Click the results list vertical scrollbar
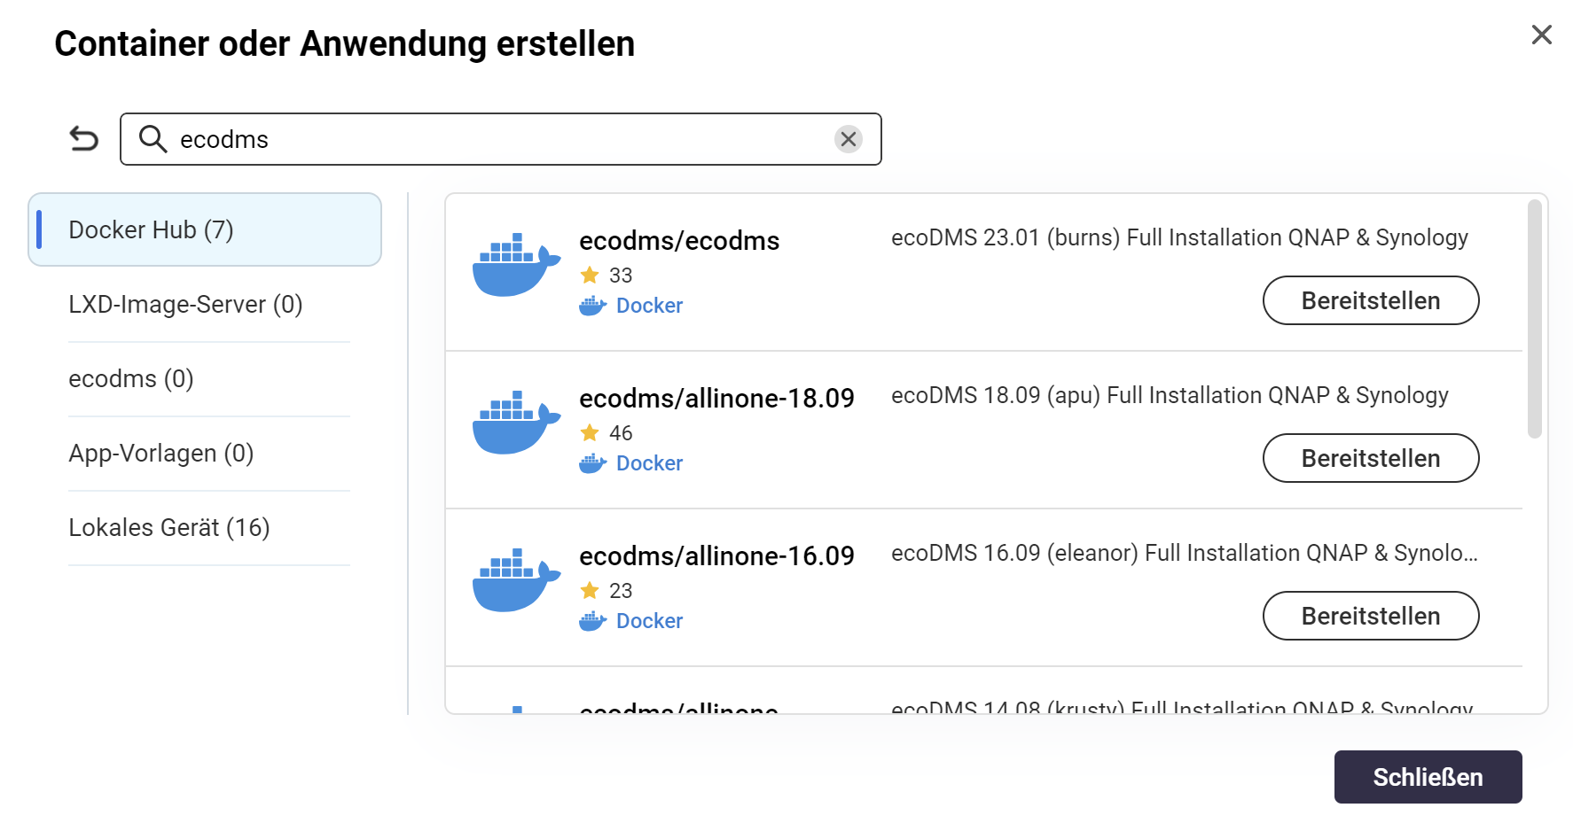1573x831 pixels. click(x=1534, y=319)
